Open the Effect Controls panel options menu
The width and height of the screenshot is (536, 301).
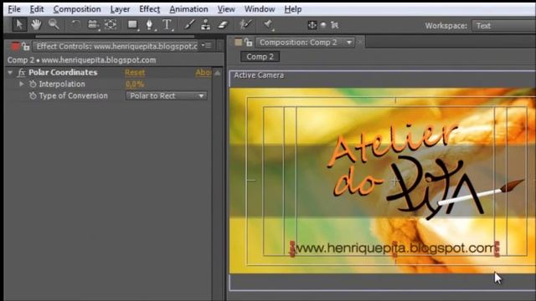[207, 45]
